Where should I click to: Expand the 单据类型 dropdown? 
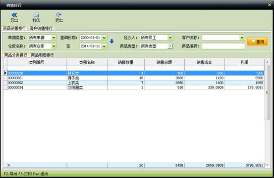pos(54,38)
